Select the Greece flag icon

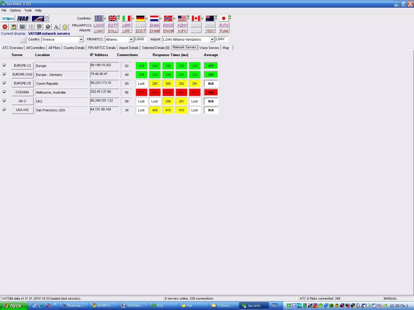99,18
